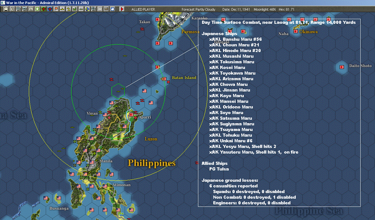Click 'xAK Yasuteru Maru' on fire line
The height and width of the screenshot is (220, 375).
pos(254,152)
